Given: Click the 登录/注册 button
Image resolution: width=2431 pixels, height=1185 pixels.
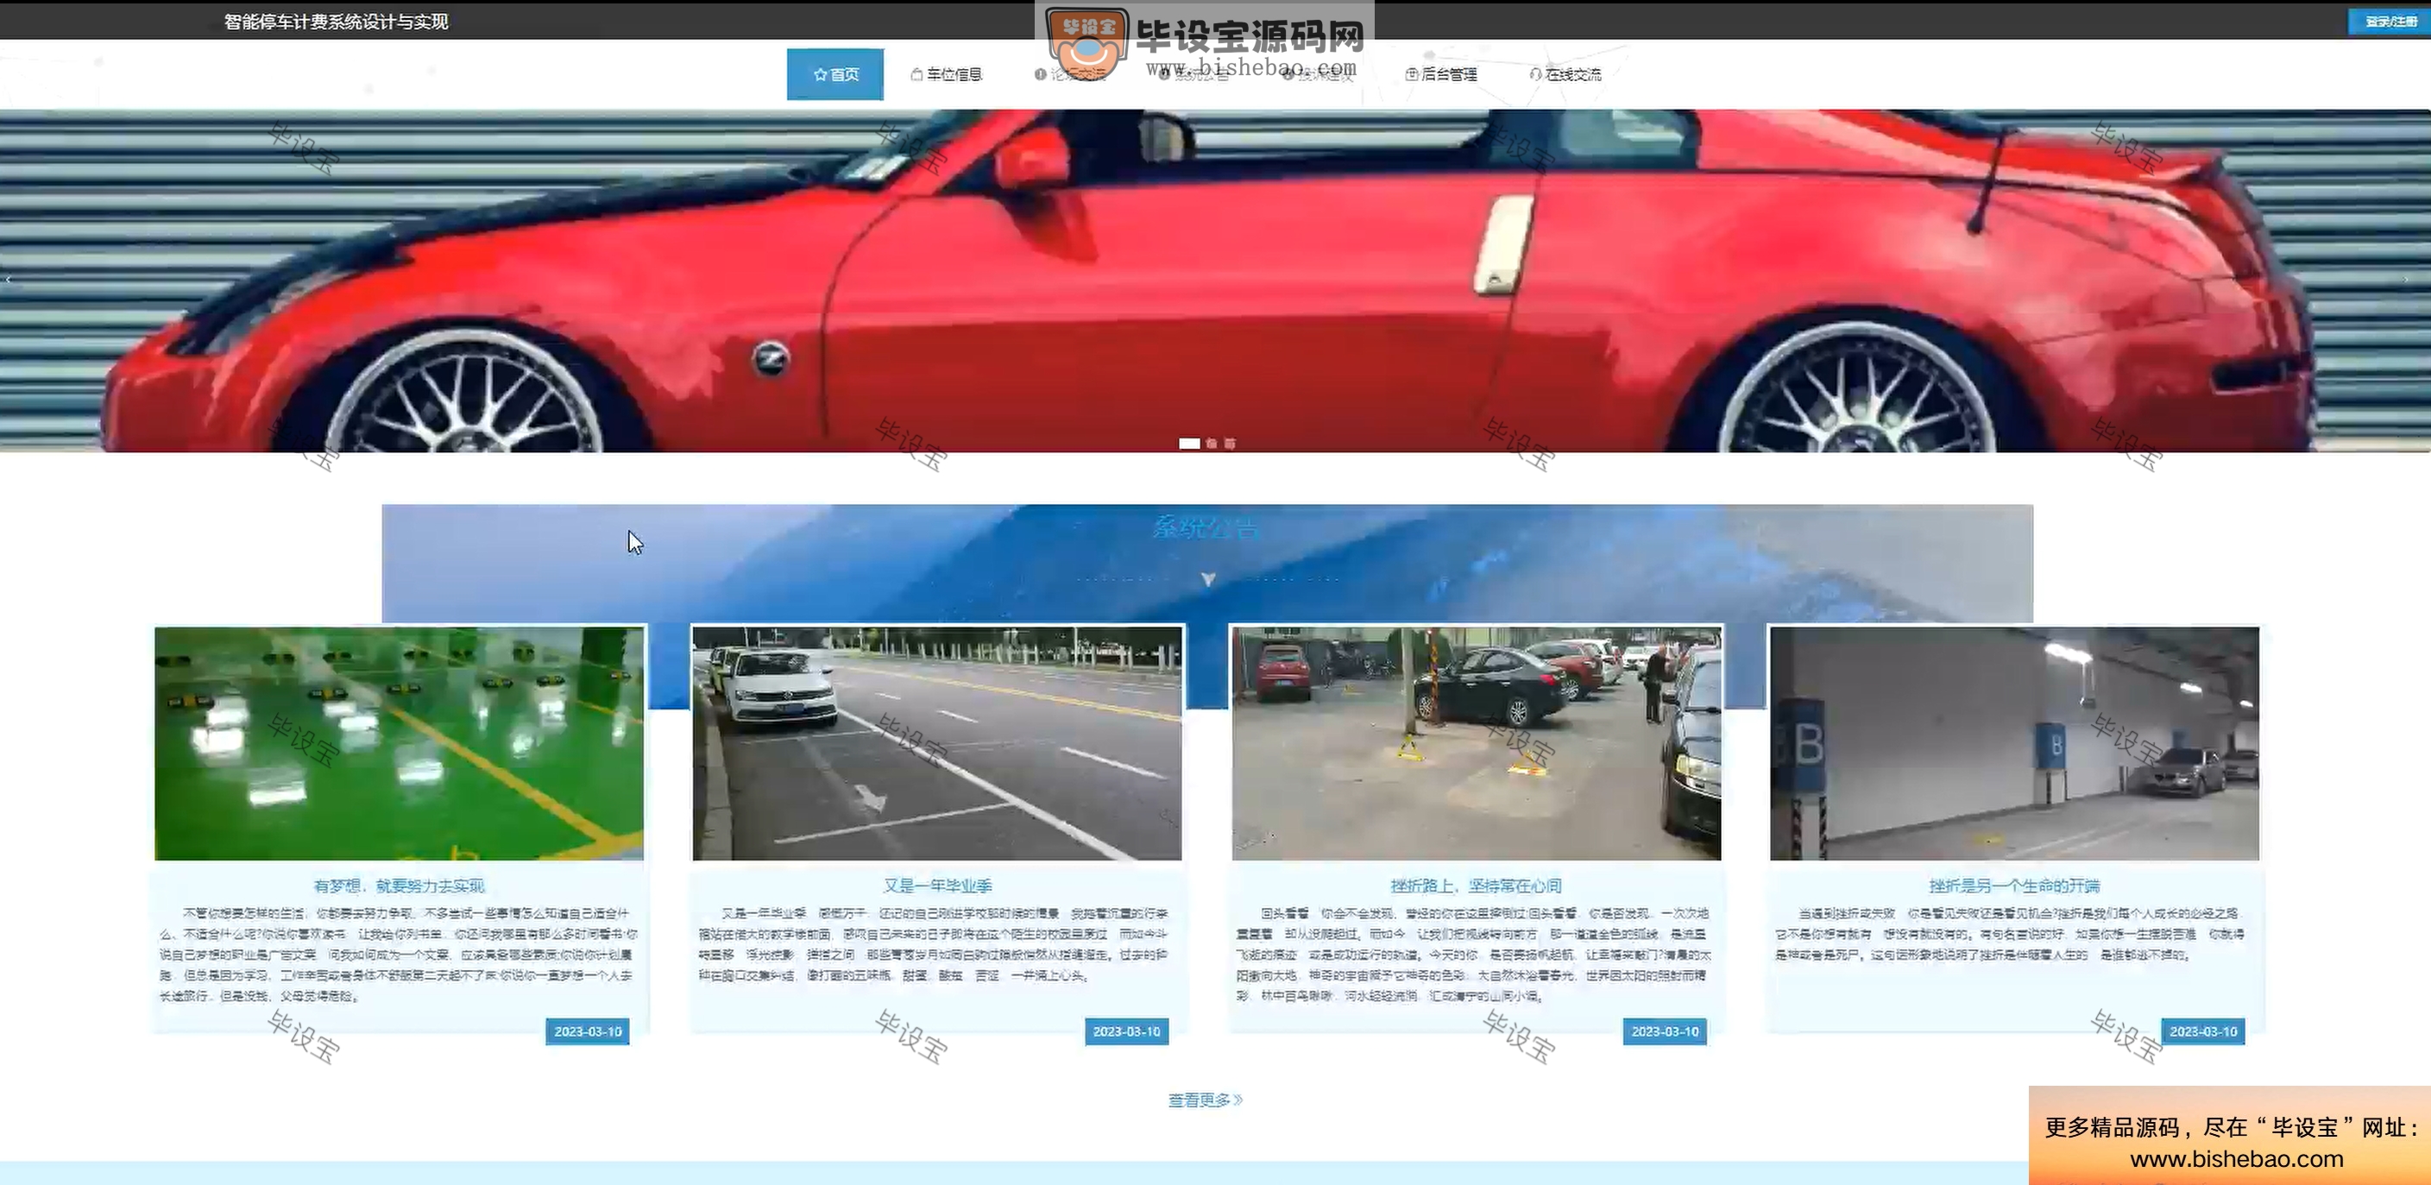Looking at the screenshot, I should (x=2389, y=22).
